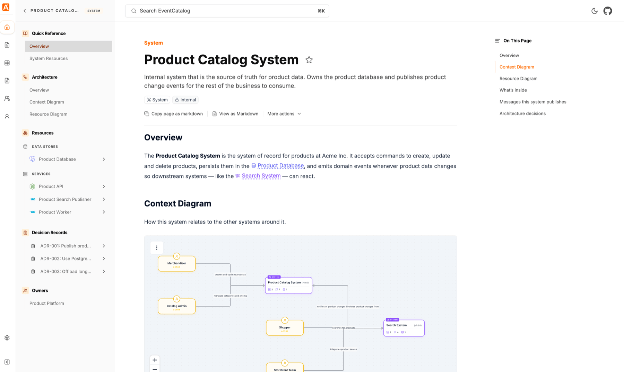This screenshot has height=372, width=624.
Task: Select the Search System diagram node
Action: pos(404,328)
